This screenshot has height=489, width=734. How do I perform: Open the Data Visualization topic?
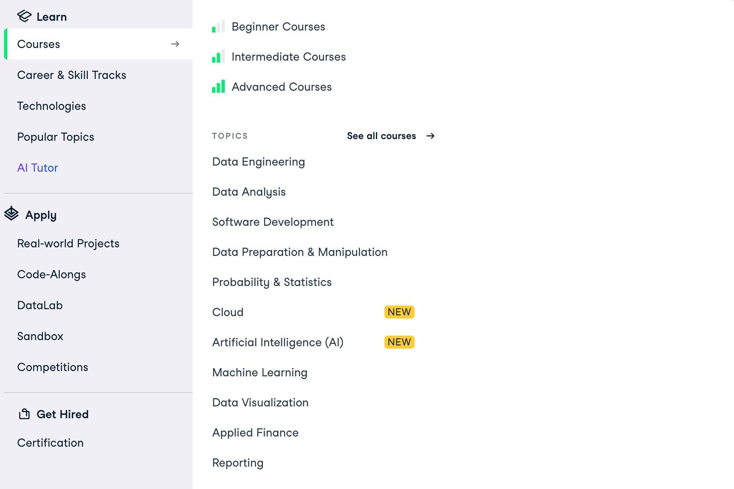coord(260,403)
